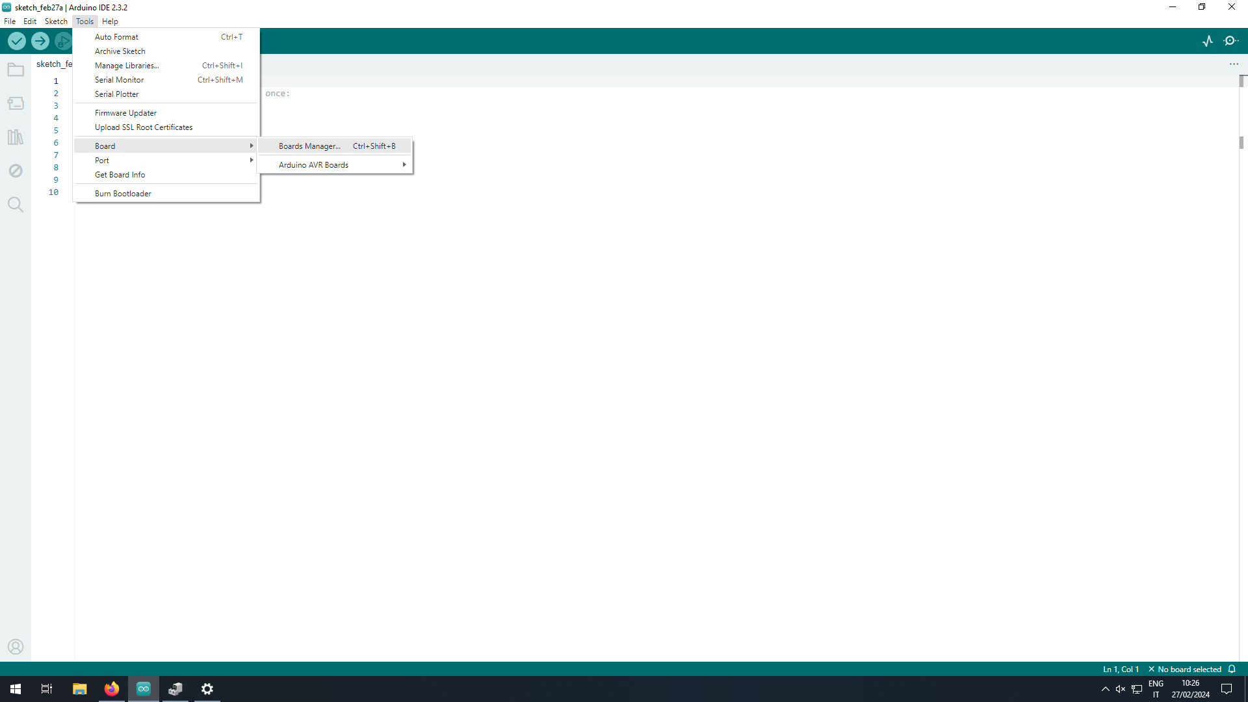Image resolution: width=1248 pixels, height=702 pixels.
Task: Select the Sketch menu
Action: click(56, 21)
